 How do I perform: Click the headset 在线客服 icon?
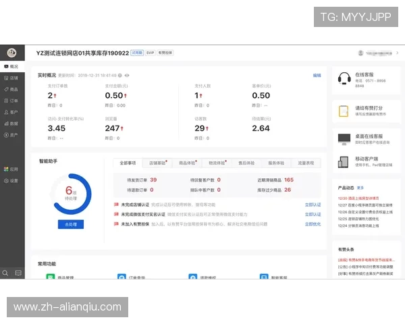344,78
